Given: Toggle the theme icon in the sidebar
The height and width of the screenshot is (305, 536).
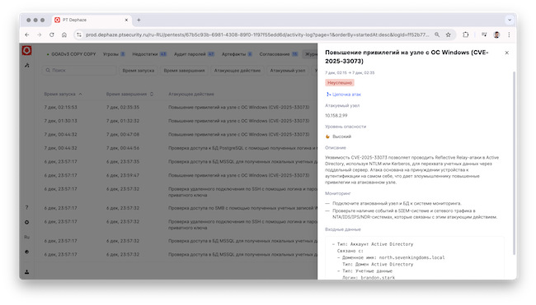Looking at the screenshot, I should (26, 252).
